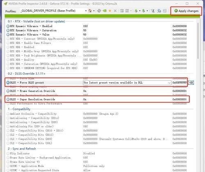This screenshot has height=172, width=205.
Task: Collapse the 0.1 - RTX - Volatile group header
Action: click(36, 21)
